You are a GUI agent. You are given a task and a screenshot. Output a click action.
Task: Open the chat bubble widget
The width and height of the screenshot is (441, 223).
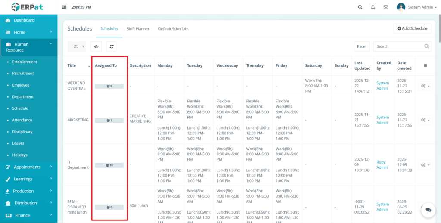tap(428, 210)
